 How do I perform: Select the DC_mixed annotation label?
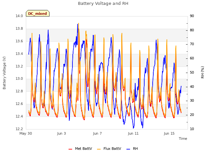coord(38,14)
